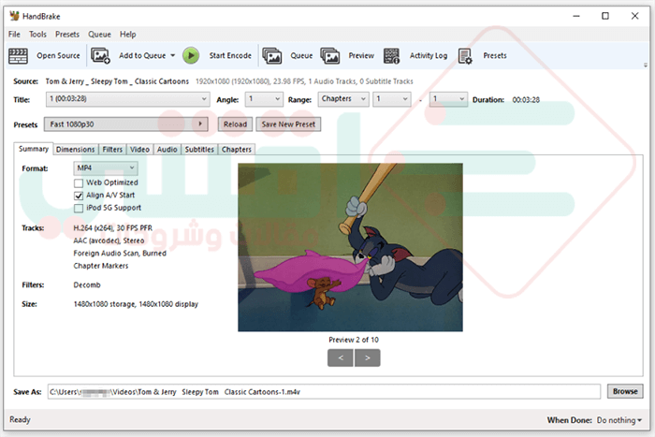Open the File menu

click(x=14, y=35)
